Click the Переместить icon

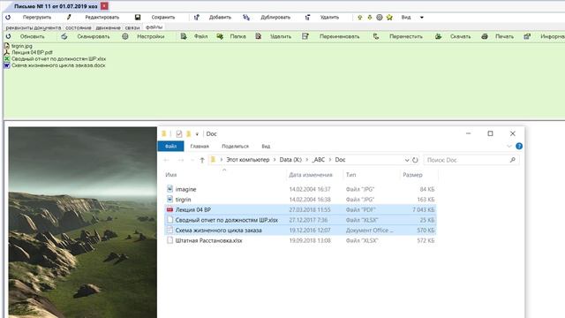tap(376, 36)
